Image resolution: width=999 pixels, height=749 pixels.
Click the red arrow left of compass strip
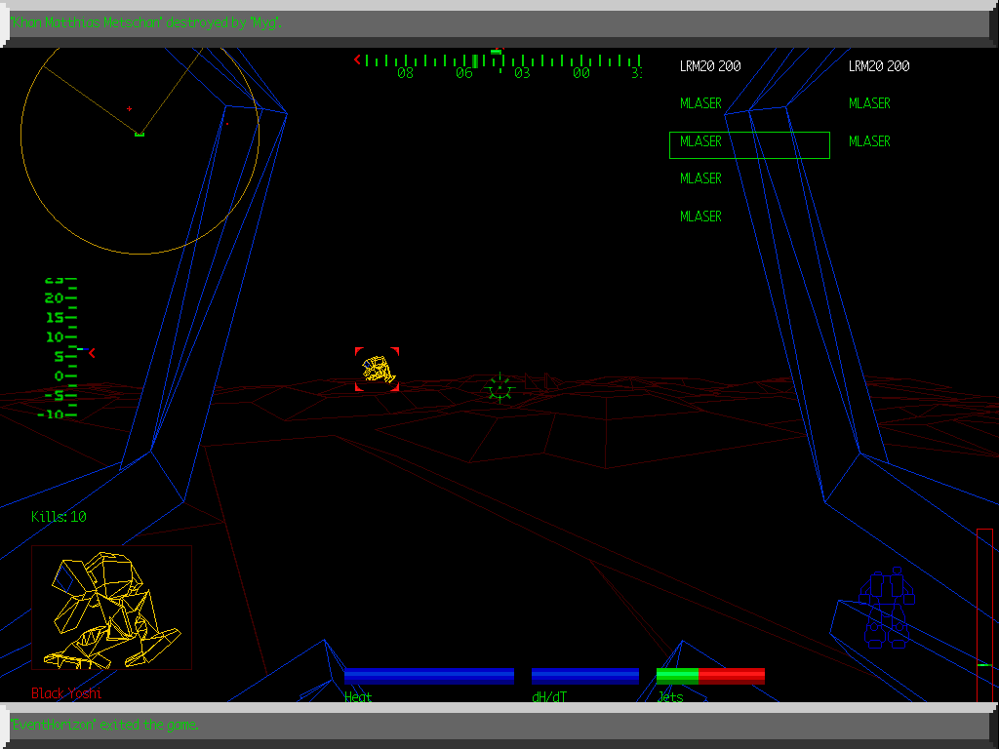357,60
